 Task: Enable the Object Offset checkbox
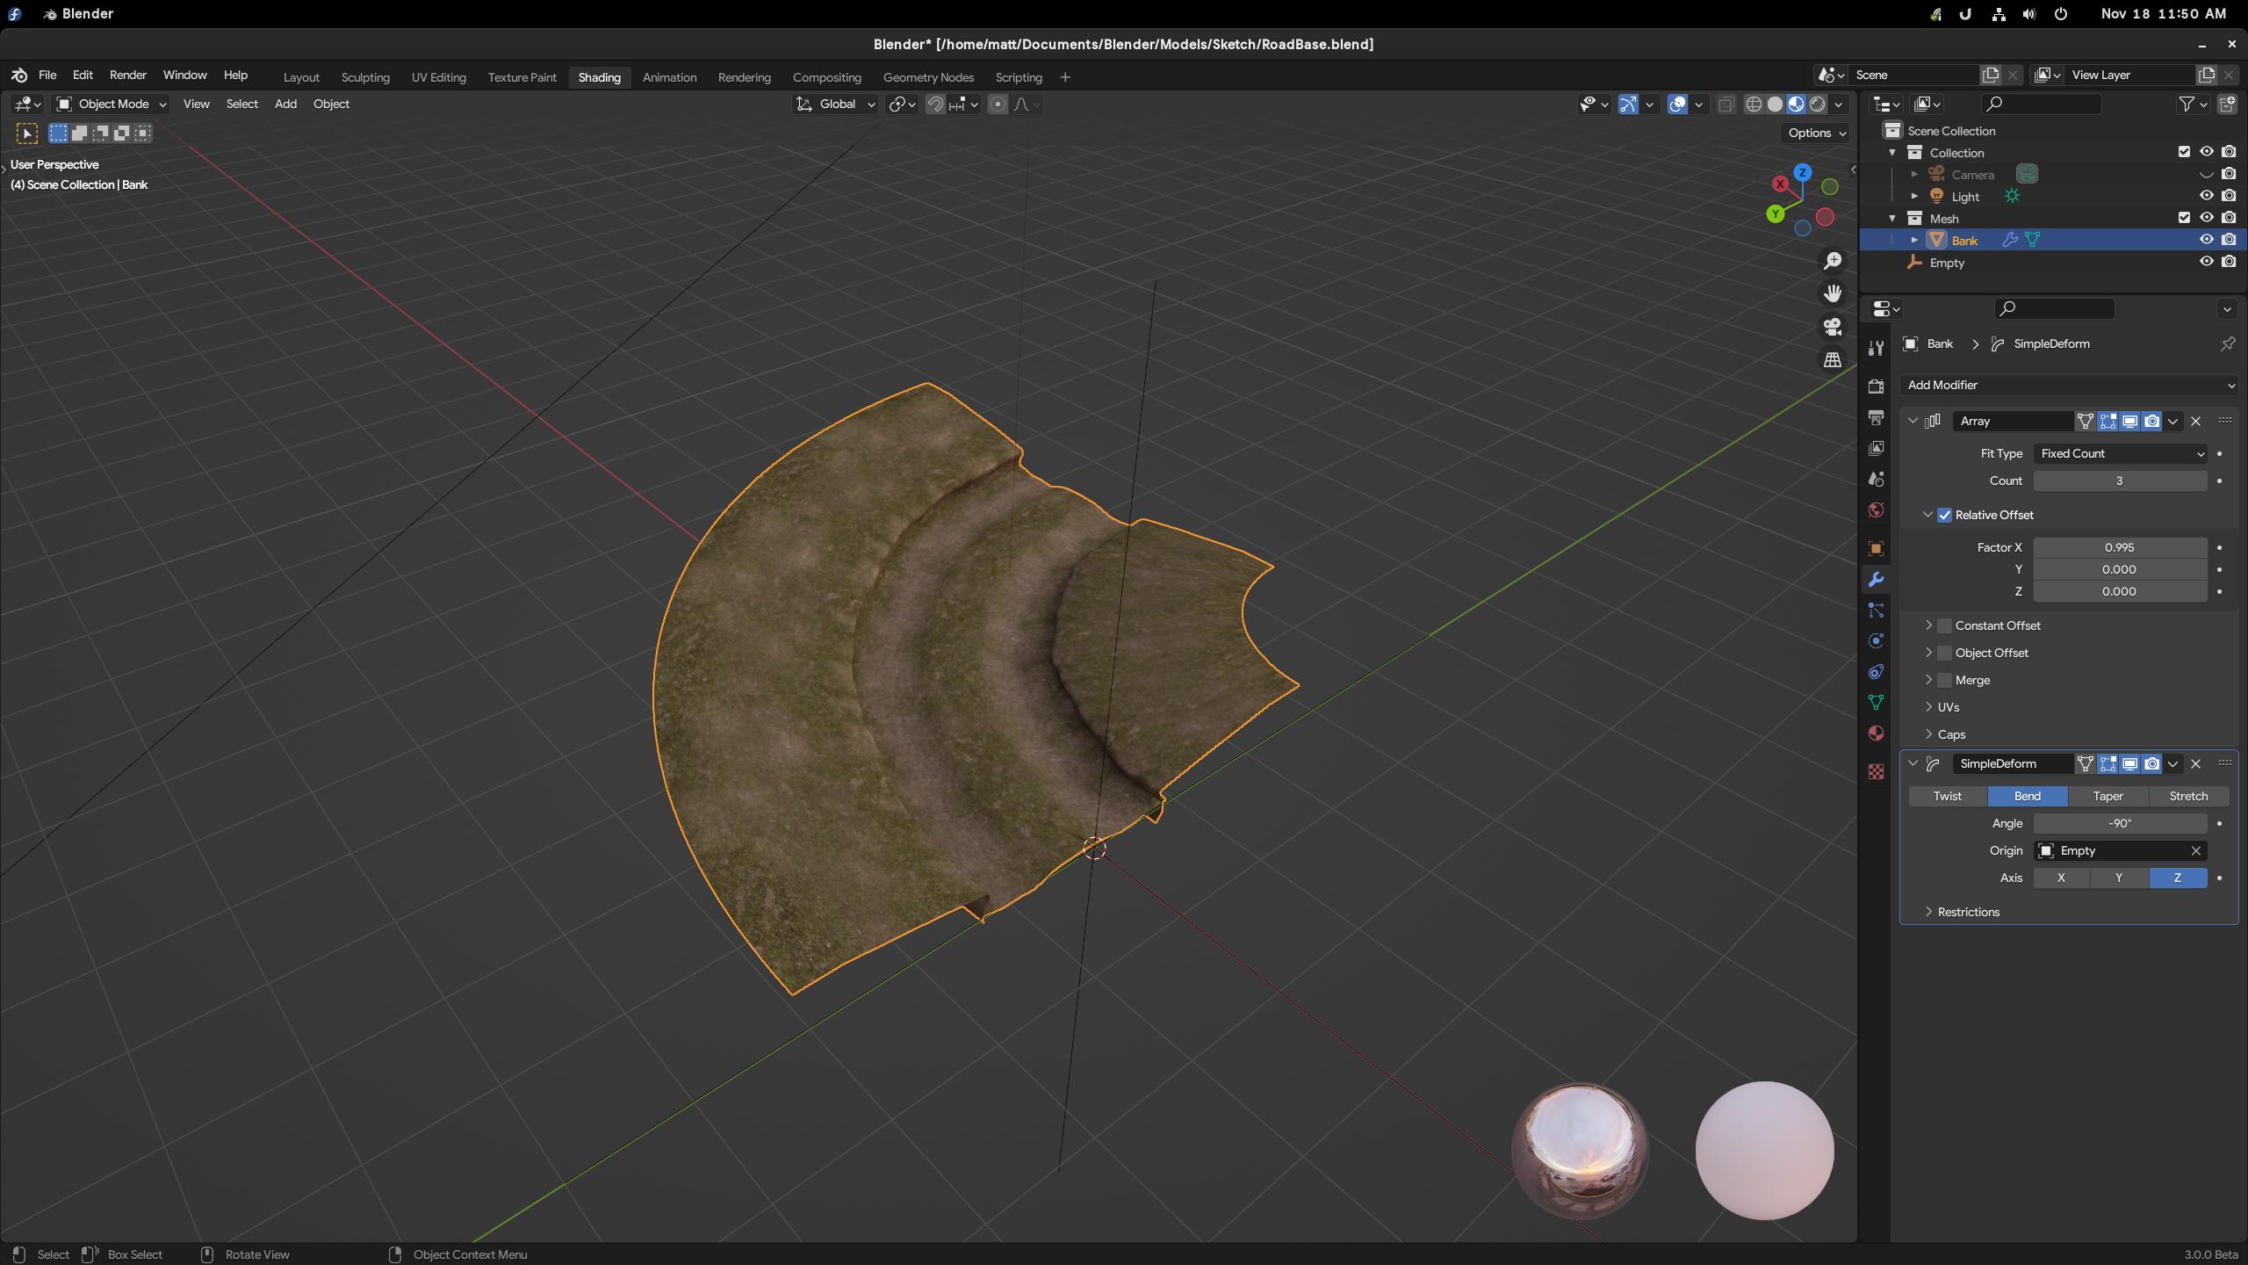click(1944, 653)
